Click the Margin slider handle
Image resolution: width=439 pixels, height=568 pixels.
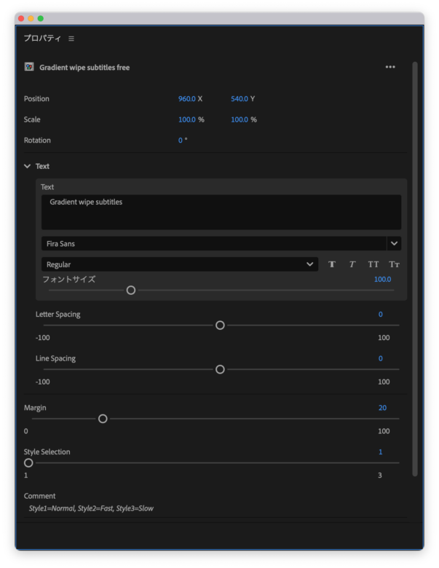pyautogui.click(x=103, y=419)
